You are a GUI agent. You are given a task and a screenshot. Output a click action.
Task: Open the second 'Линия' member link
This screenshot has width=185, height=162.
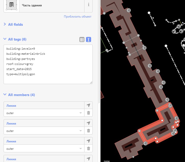(x=11, y=124)
